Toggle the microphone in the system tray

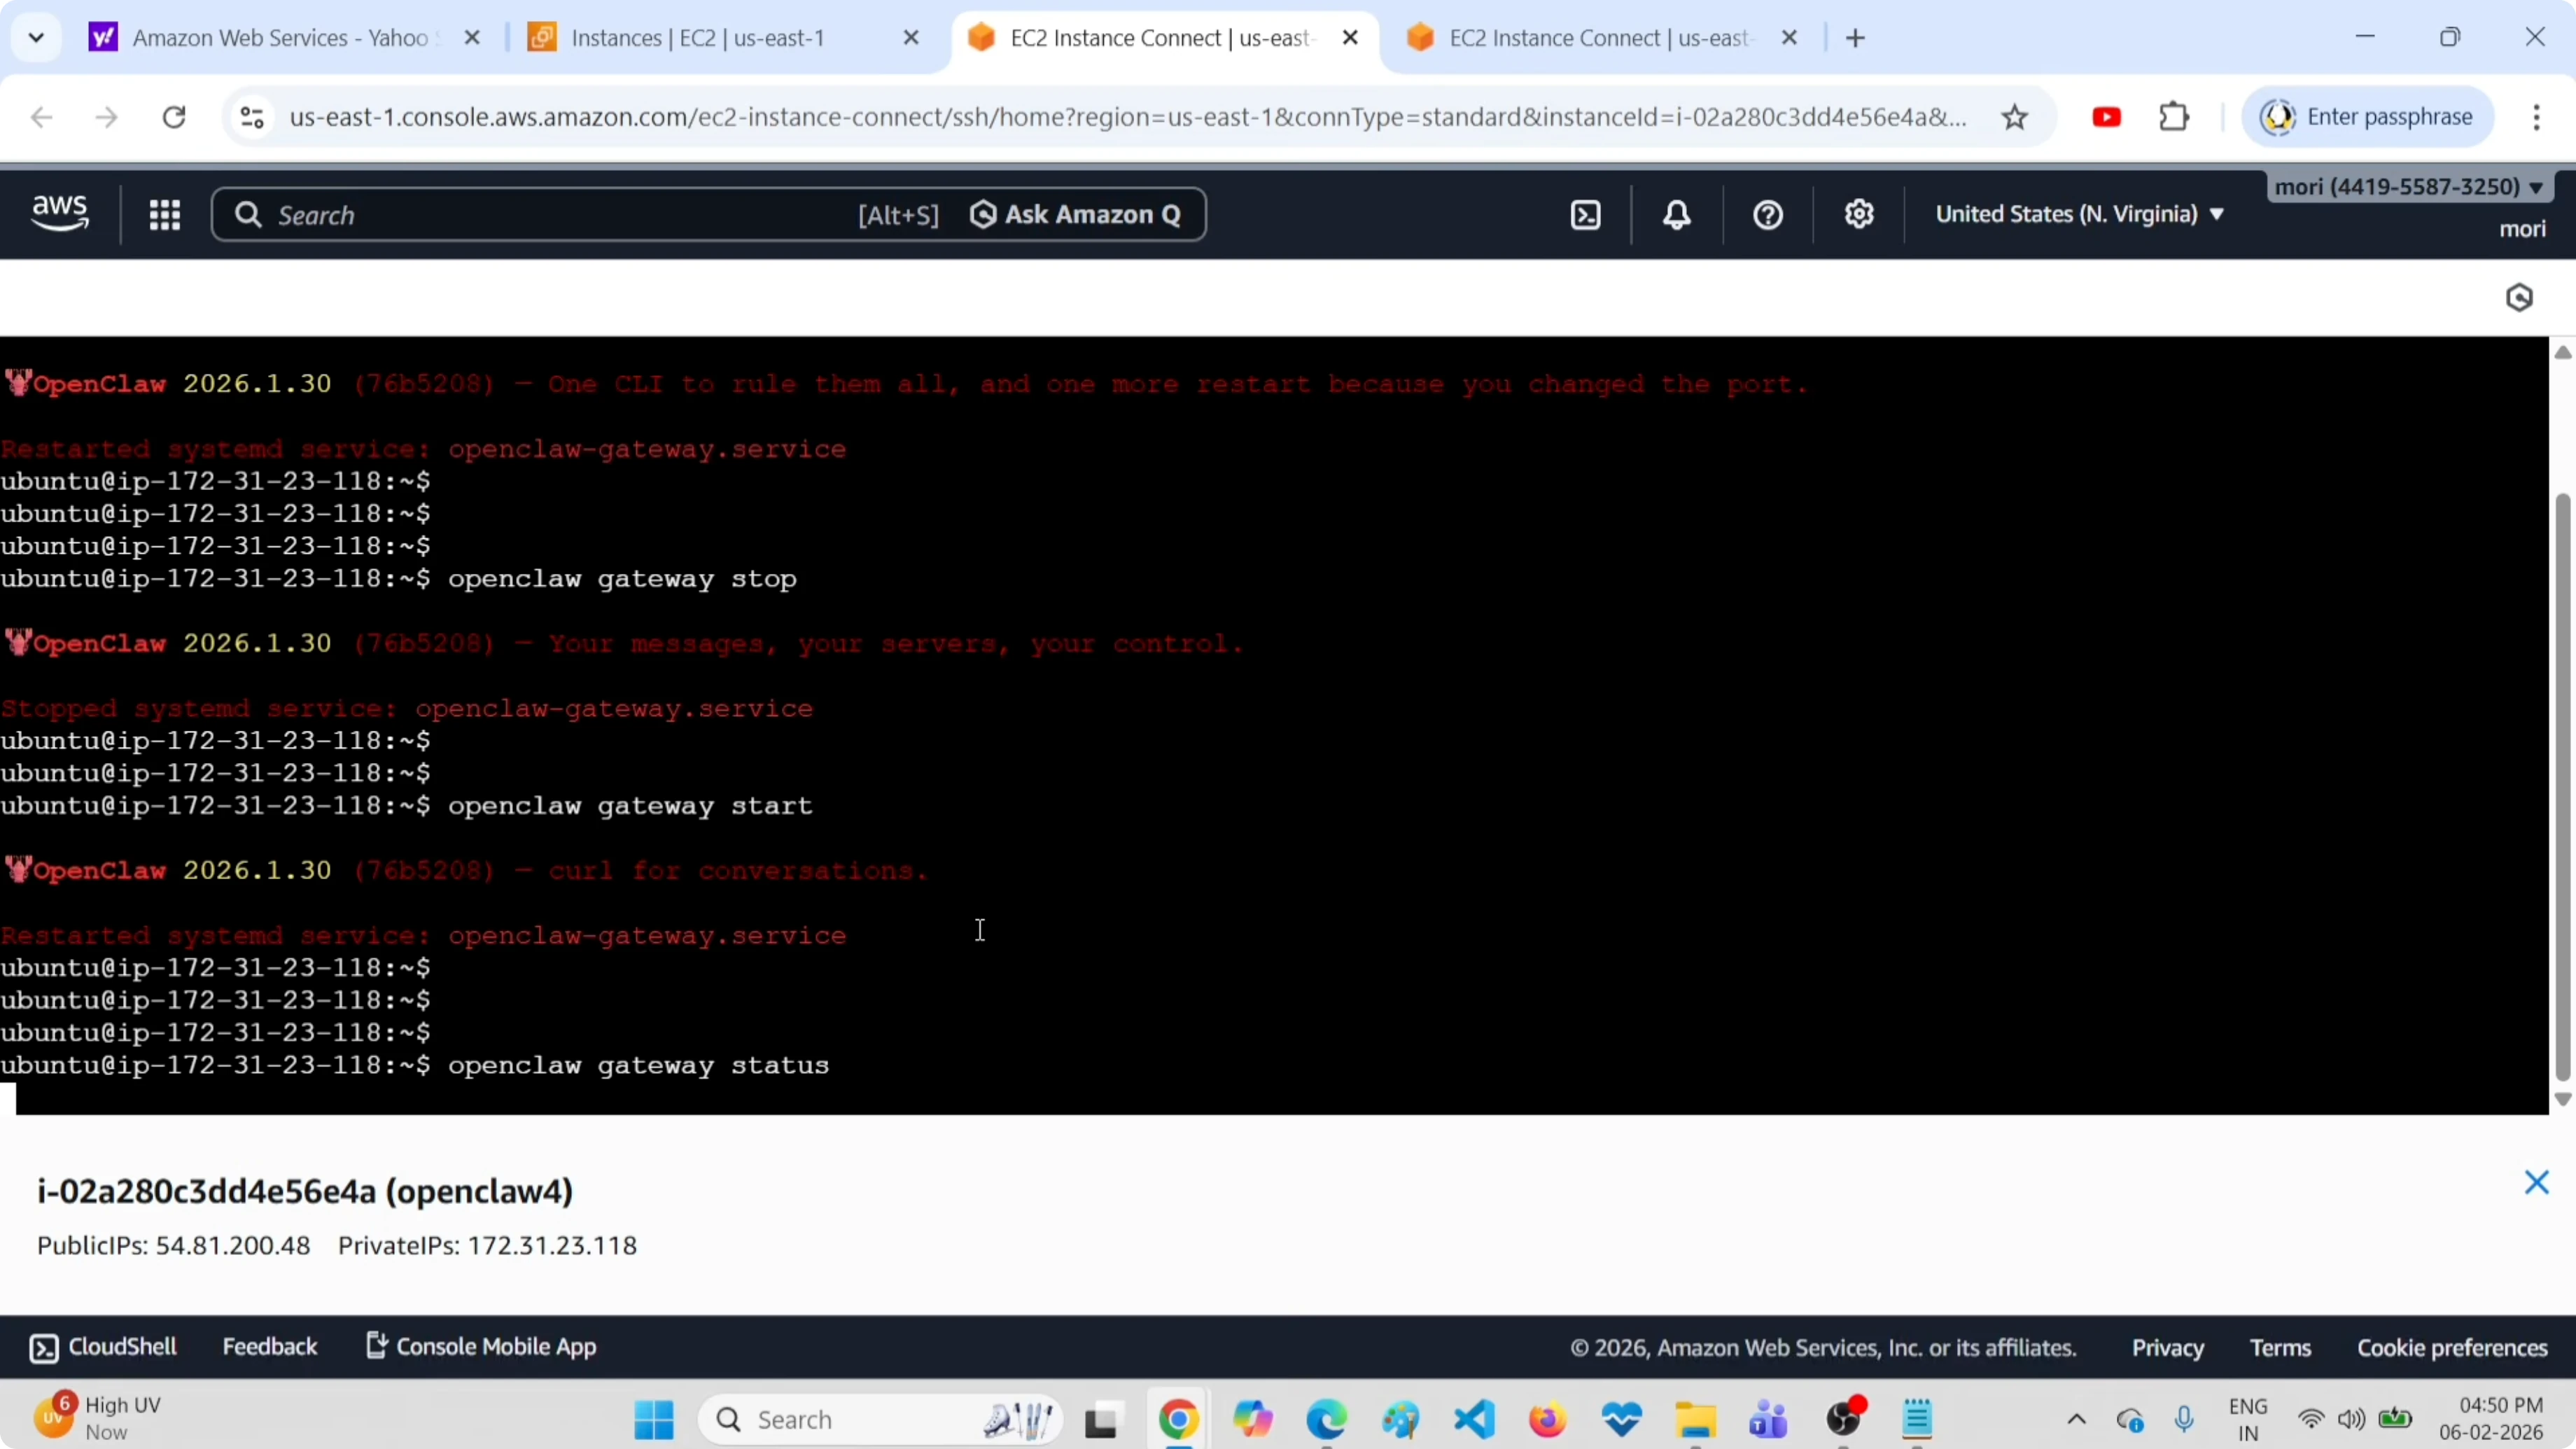tap(2185, 1420)
